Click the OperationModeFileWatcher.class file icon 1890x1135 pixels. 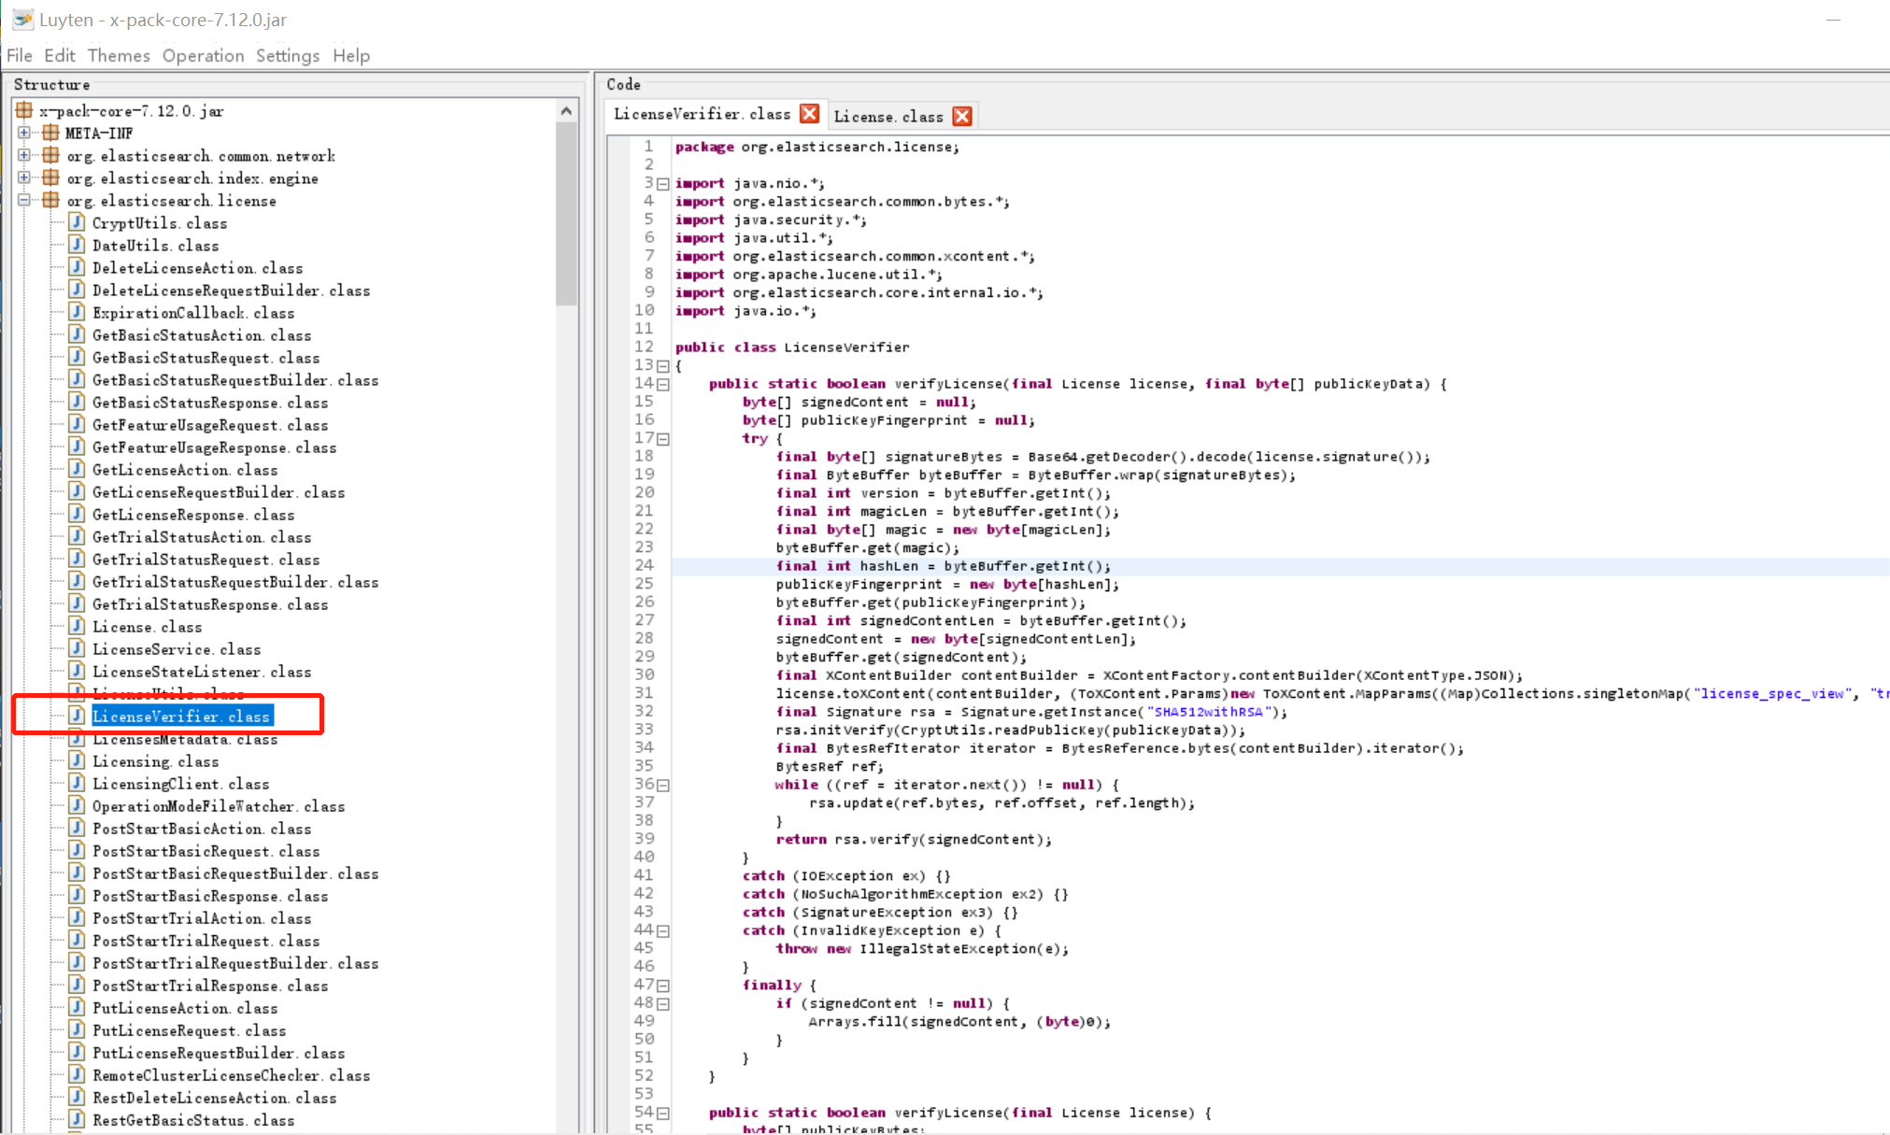[78, 805]
